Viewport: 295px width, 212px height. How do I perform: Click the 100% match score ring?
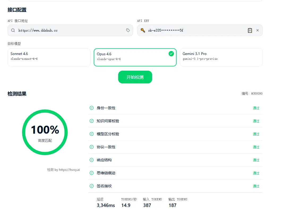click(x=45, y=132)
